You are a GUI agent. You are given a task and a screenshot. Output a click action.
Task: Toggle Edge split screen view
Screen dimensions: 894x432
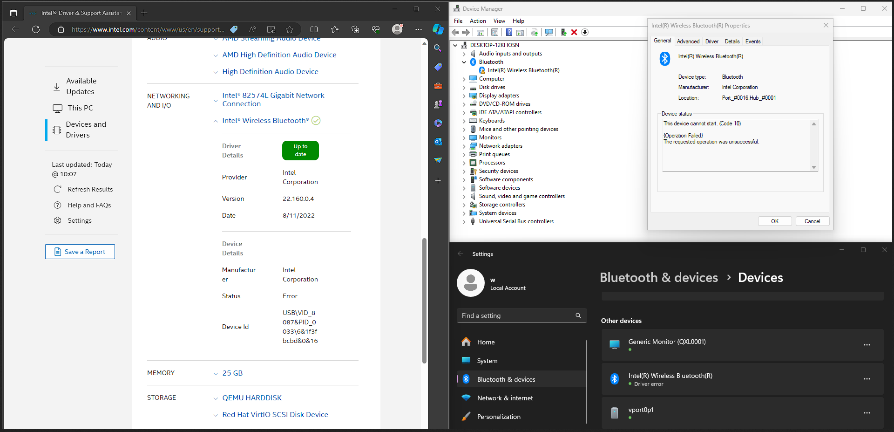[314, 29]
